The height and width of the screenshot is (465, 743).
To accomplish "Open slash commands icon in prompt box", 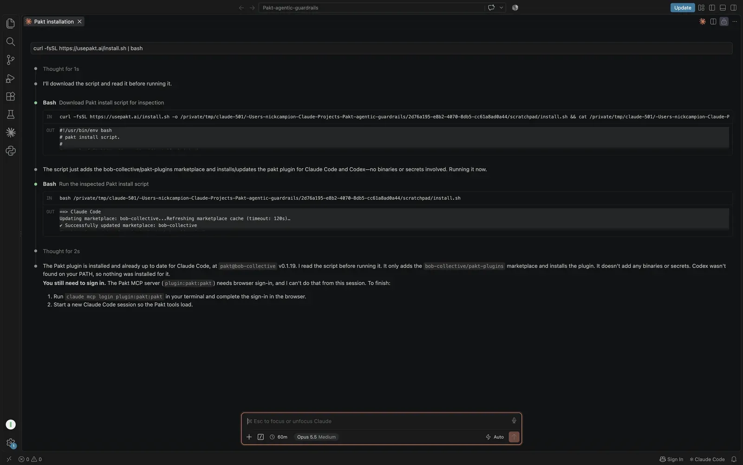I will [261, 437].
